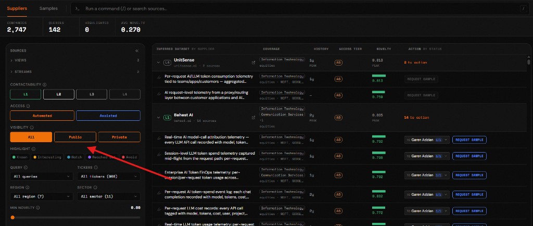The width and height of the screenshot is (533, 226).
Task: Open Access info tooltip icon
Action: 28,106
